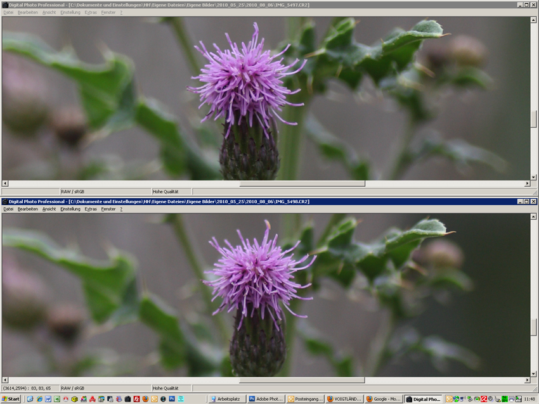
Task: Click the red Avira antivirus tray icon
Action: point(483,399)
